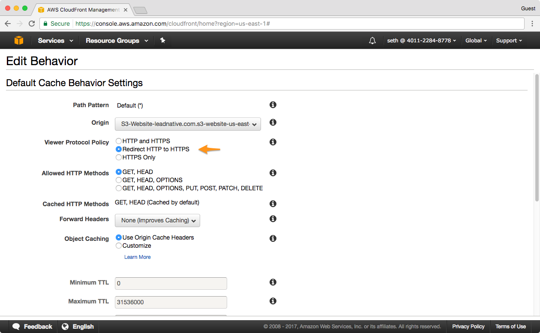This screenshot has width=540, height=333.
Task: Select the HTTPS Only radio option
Action: tap(119, 157)
